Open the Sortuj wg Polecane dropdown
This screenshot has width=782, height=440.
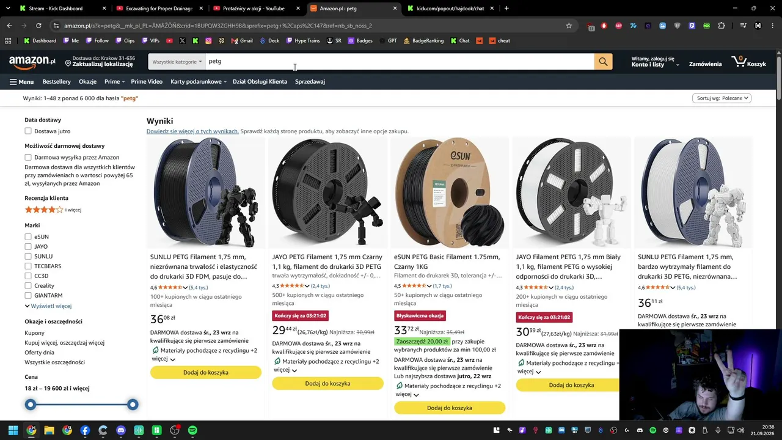(x=722, y=98)
